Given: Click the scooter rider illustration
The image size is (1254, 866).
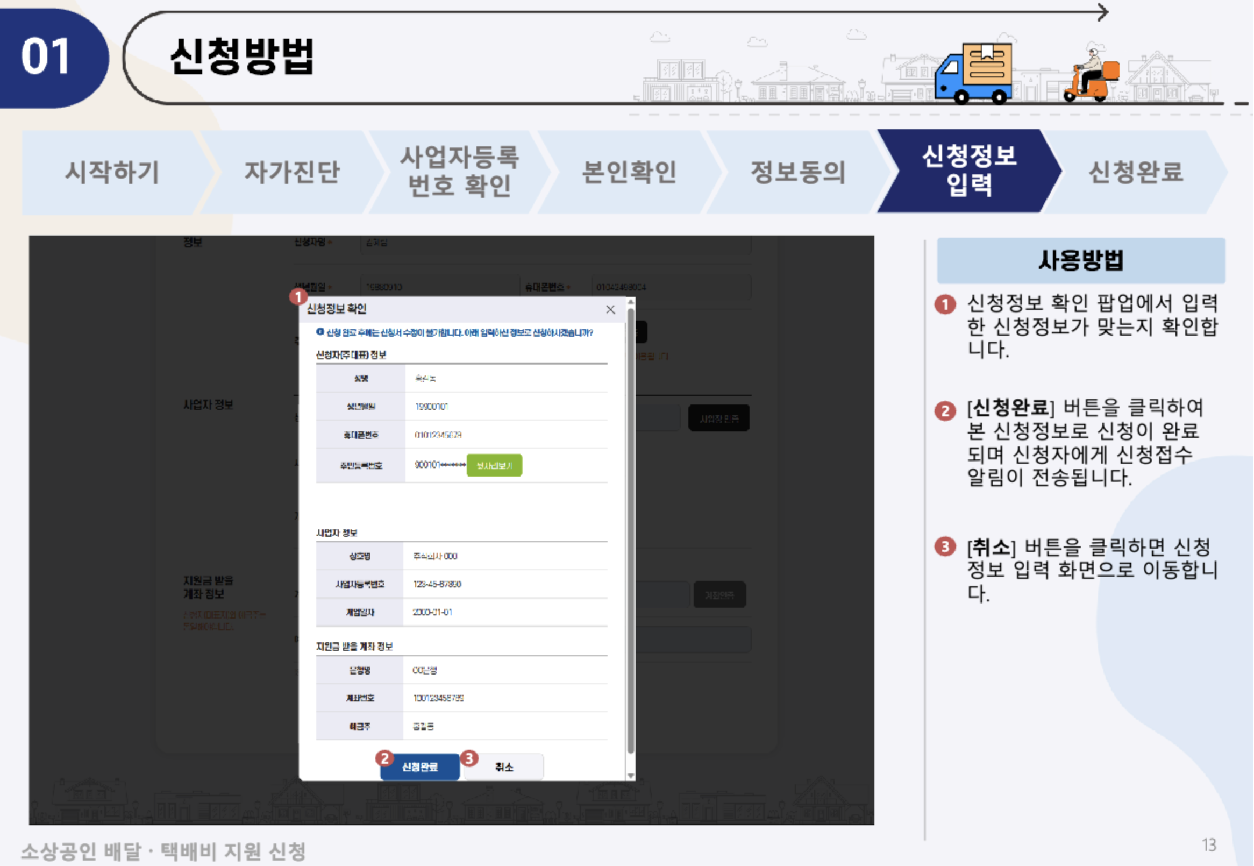Looking at the screenshot, I should pyautogui.click(x=1092, y=75).
